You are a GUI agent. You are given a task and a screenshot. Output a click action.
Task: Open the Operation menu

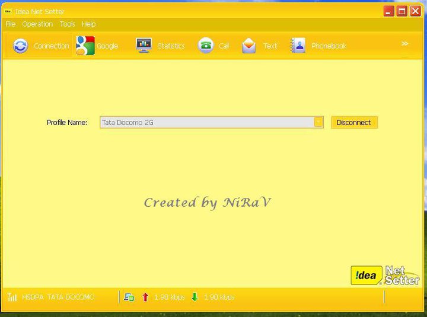pos(37,24)
